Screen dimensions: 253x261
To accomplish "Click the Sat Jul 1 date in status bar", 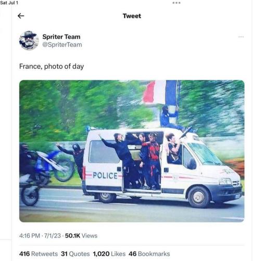I will pos(9,3).
